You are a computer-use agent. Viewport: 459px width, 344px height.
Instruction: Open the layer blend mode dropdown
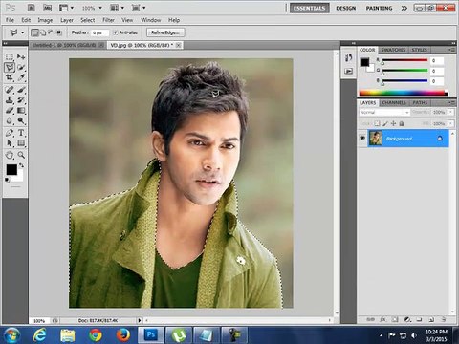point(384,112)
